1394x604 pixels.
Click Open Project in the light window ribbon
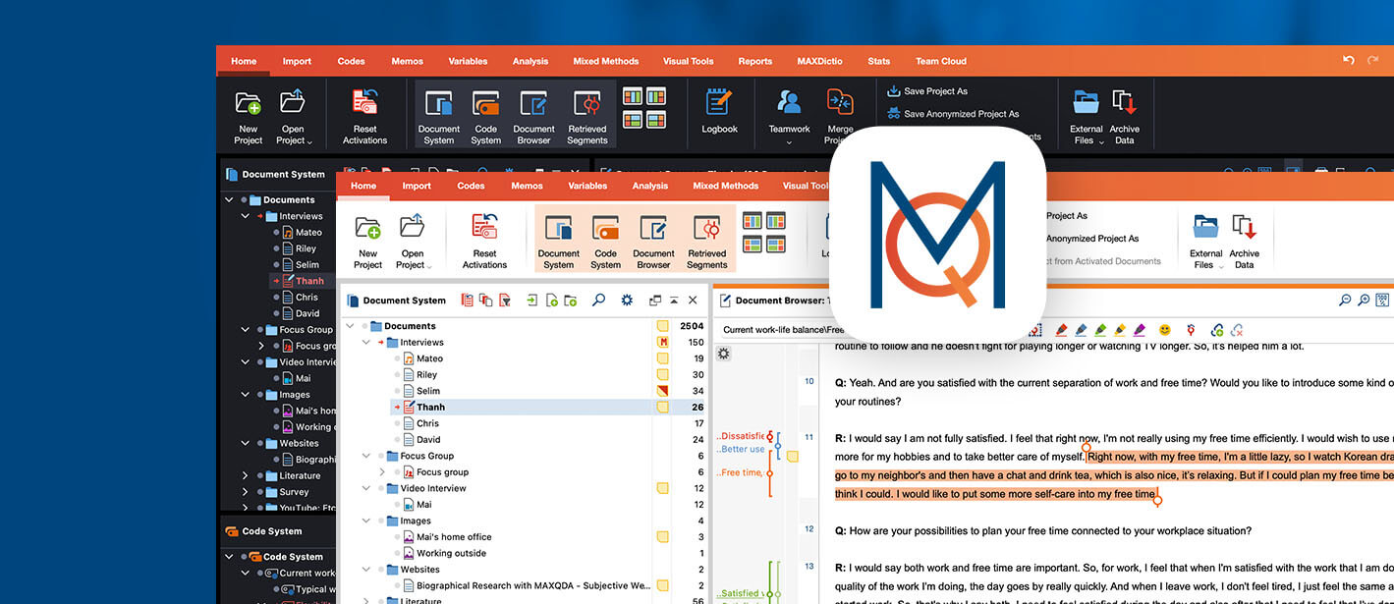tap(412, 241)
